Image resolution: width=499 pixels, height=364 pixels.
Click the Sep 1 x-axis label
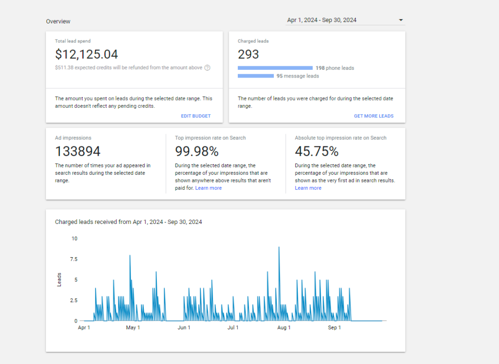click(x=334, y=328)
